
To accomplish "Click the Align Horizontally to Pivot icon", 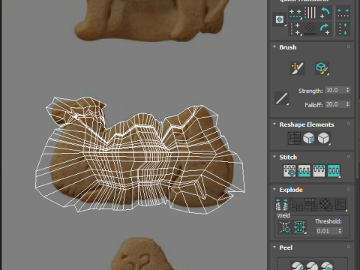I will click(295, 13).
